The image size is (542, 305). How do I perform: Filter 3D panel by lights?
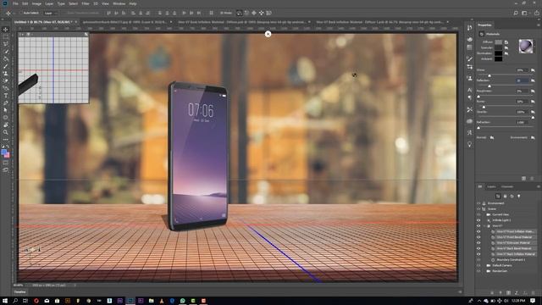coord(519,196)
